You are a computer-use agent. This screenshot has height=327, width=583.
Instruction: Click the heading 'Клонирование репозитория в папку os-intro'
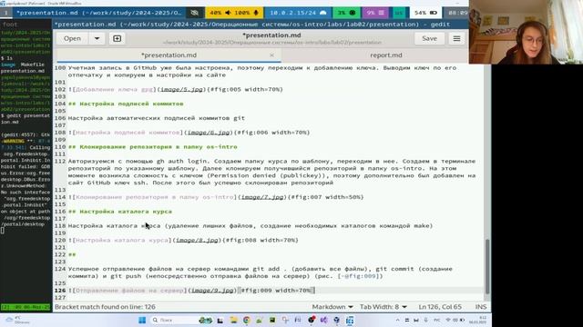(159, 147)
